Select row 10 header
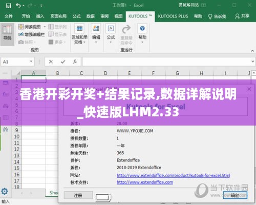The height and width of the screenshot is (205, 256). click(17, 136)
